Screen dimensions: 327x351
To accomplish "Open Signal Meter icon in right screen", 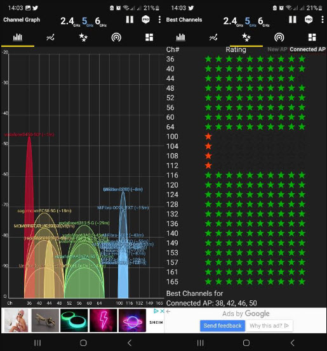I will (x=279, y=37).
